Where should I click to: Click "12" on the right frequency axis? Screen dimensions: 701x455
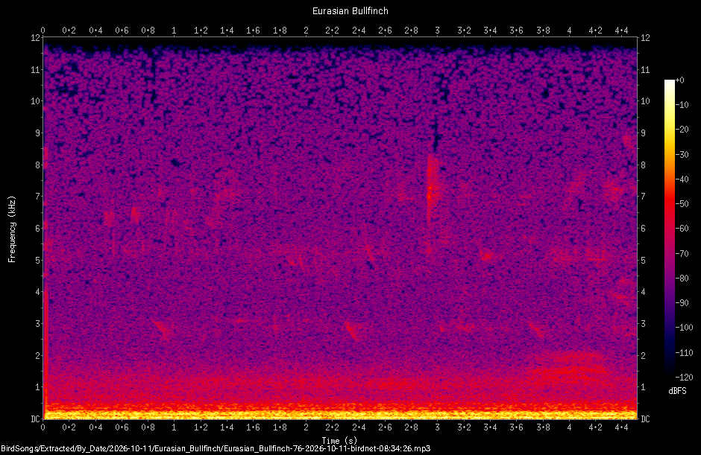[x=645, y=38]
